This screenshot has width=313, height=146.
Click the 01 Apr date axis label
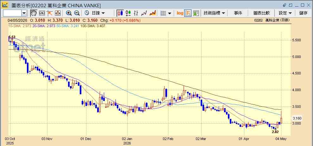click(x=244, y=139)
